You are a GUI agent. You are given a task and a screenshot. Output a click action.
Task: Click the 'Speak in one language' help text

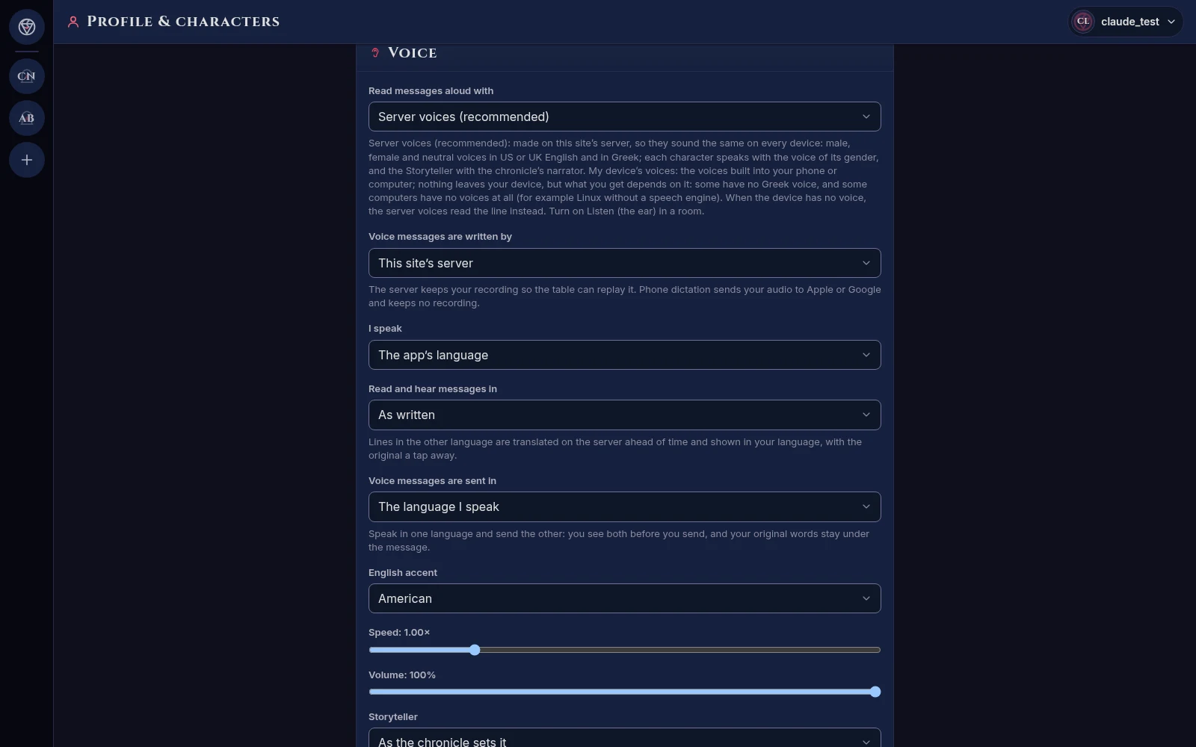619,541
